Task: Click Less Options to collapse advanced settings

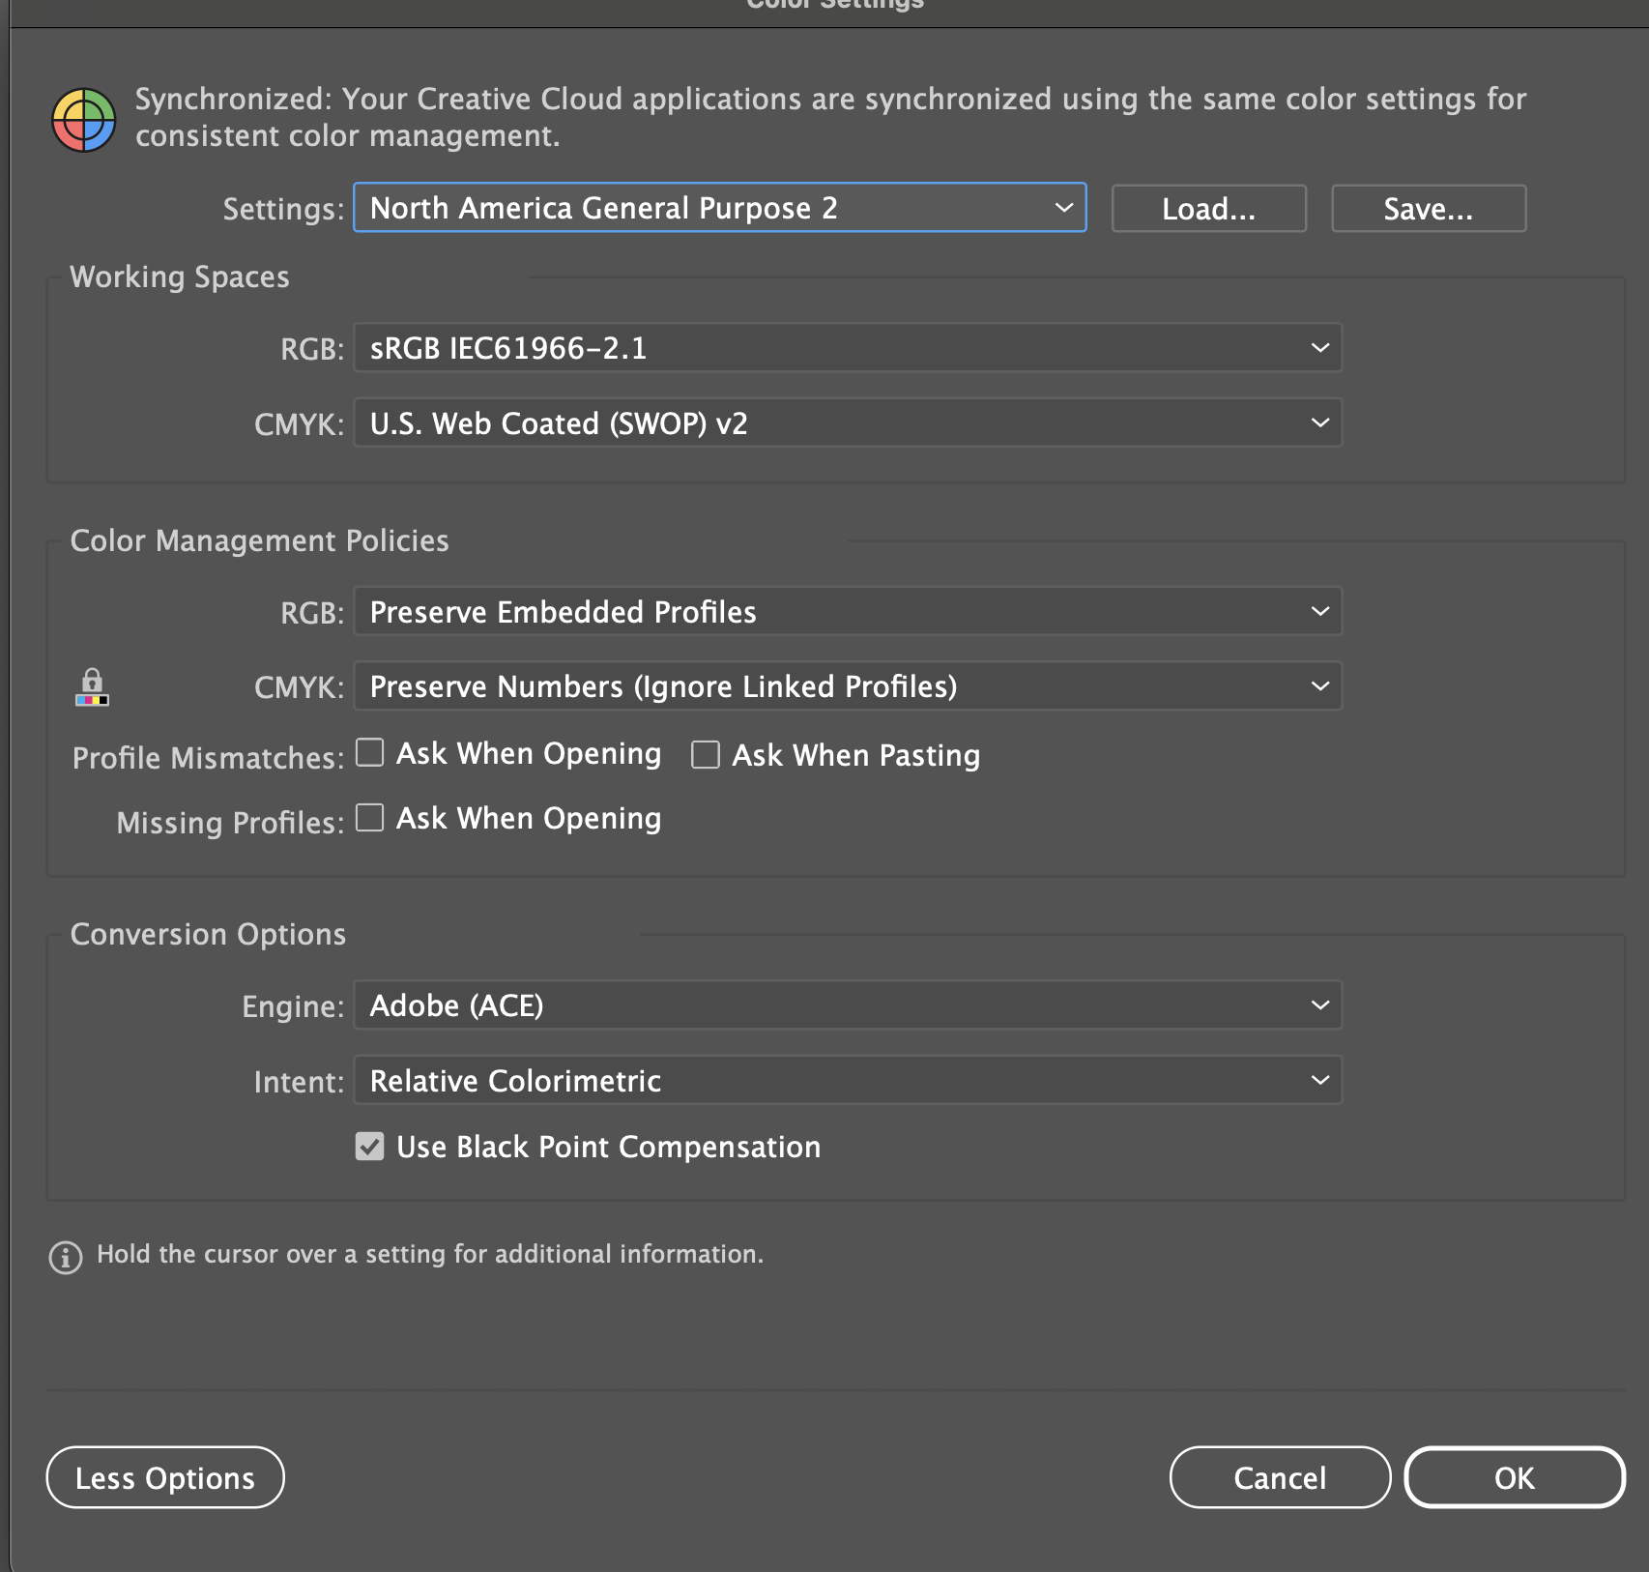Action: [164, 1477]
